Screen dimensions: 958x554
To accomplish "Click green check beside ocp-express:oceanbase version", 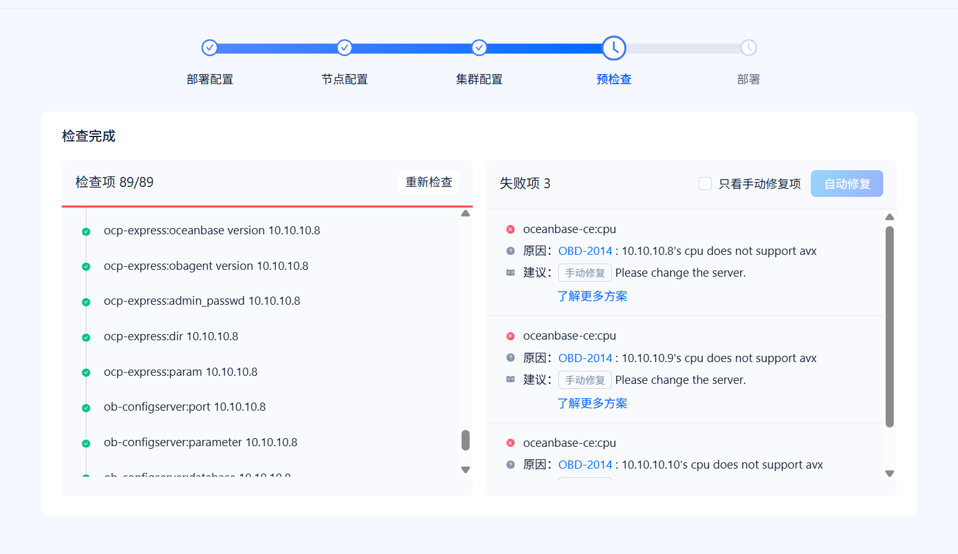I will [86, 232].
